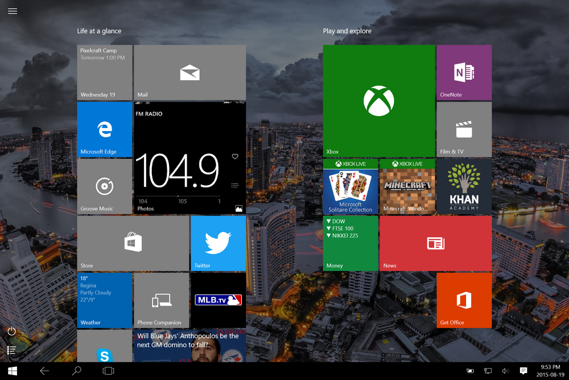
Task: Open the calendar tile showing Pixelcraft Camp
Action: (105, 73)
